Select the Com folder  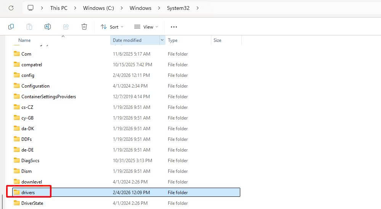pos(126,54)
